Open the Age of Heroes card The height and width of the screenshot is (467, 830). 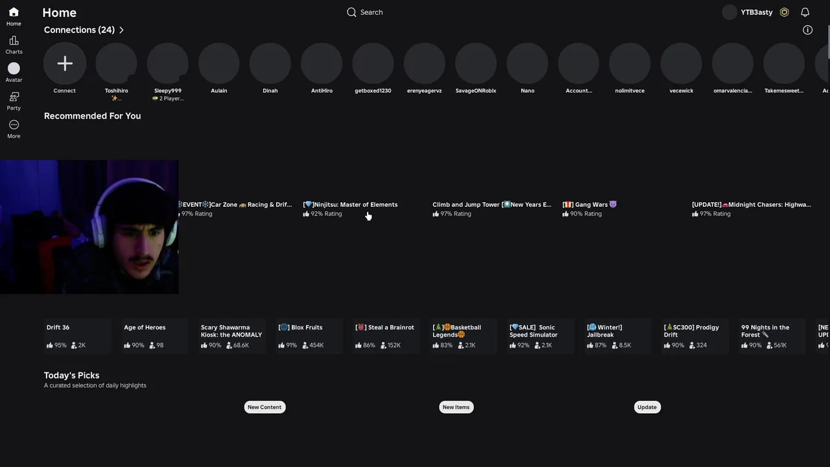click(x=154, y=336)
